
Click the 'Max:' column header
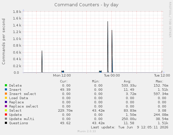[x=159, y=81]
